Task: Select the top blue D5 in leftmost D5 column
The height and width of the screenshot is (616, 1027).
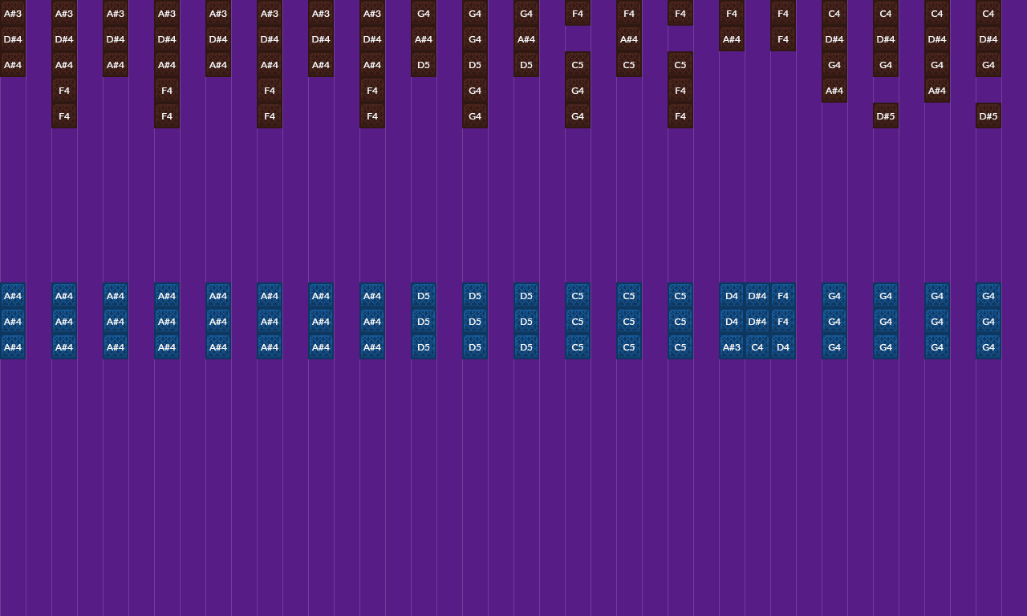Action: (423, 296)
